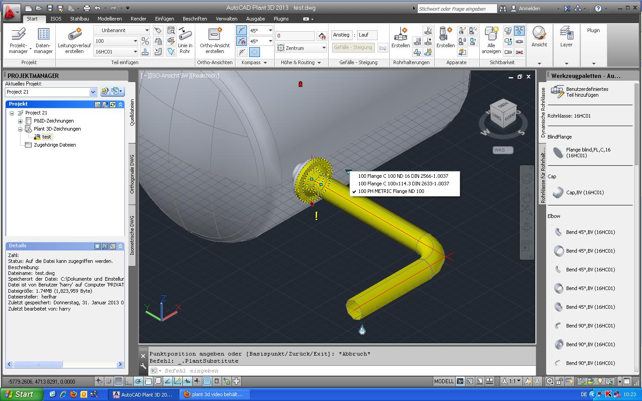This screenshot has width=642, height=401.
Task: Click Rohrhalterungen Erstellen support icon
Action: click(400, 34)
